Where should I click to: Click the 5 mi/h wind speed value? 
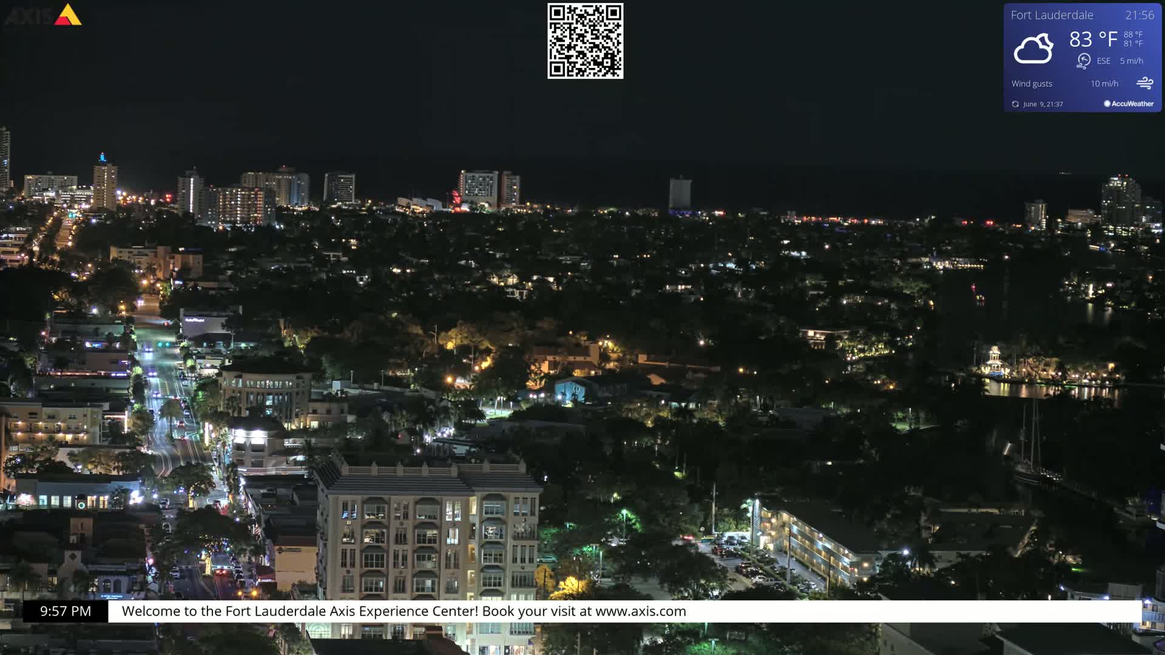point(1132,61)
